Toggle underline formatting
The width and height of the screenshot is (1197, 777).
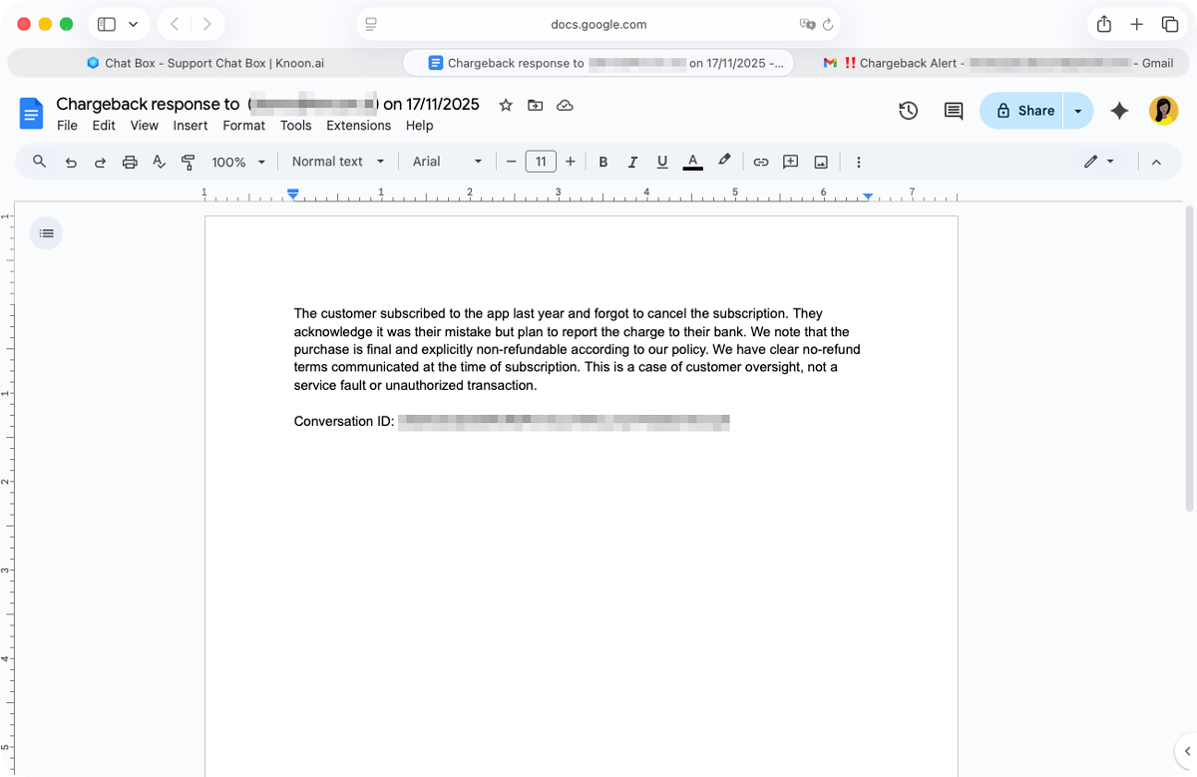tap(661, 161)
